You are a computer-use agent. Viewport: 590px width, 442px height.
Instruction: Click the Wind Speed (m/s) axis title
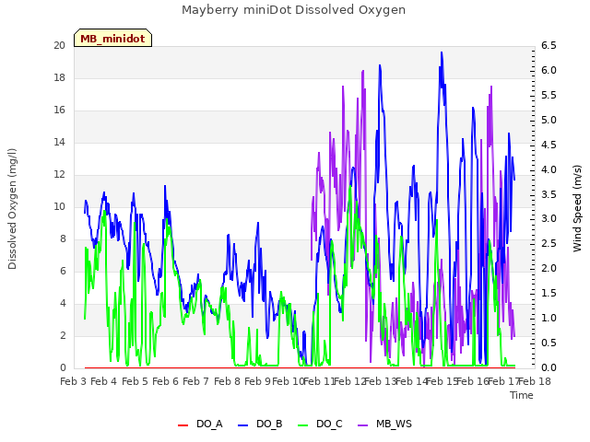pyautogui.click(x=577, y=208)
